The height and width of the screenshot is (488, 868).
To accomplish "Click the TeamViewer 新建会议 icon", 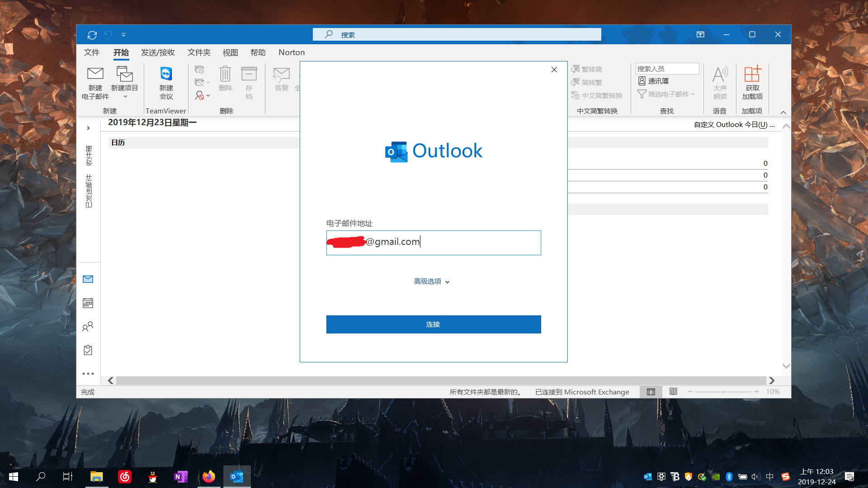I will click(166, 73).
